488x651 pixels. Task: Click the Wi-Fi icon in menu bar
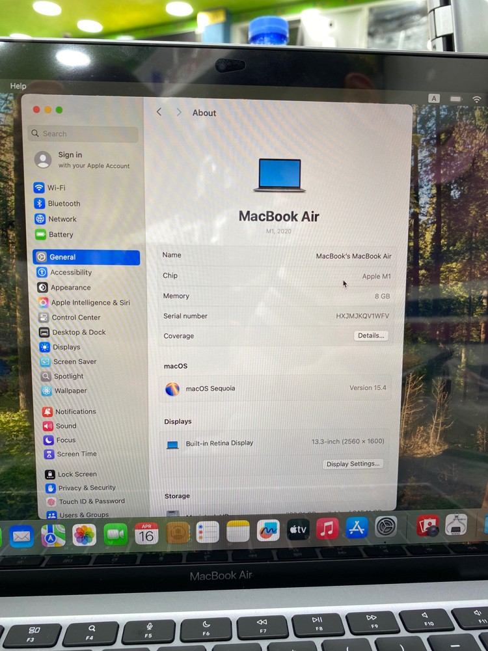pyautogui.click(x=476, y=99)
